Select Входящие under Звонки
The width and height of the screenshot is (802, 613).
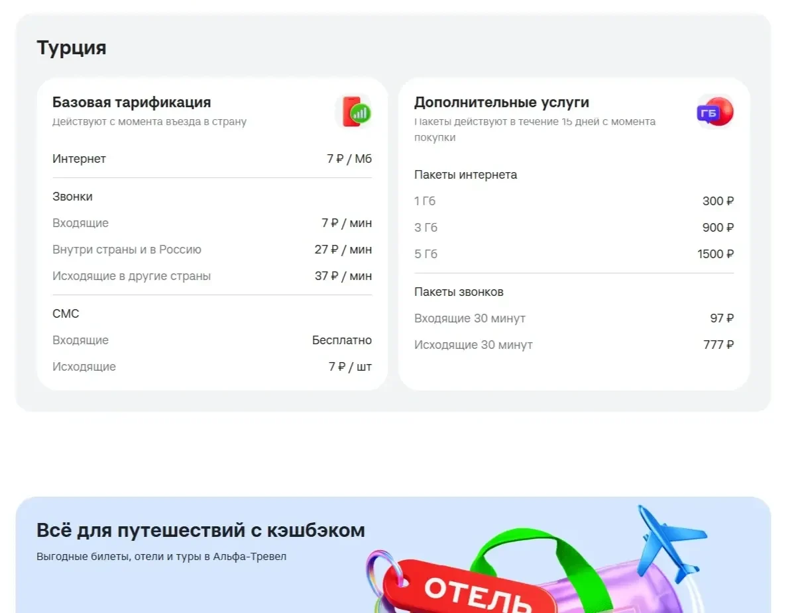80,223
